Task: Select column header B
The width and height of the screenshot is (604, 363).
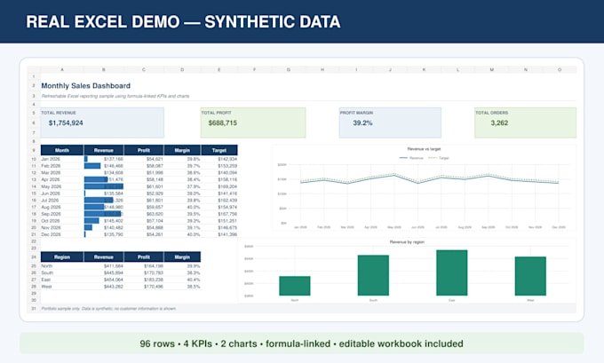Action: (x=104, y=70)
